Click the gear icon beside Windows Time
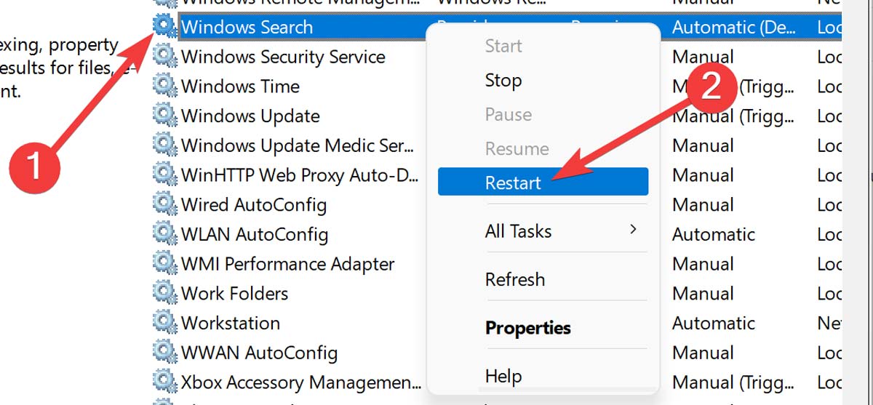873x405 pixels. click(x=165, y=87)
